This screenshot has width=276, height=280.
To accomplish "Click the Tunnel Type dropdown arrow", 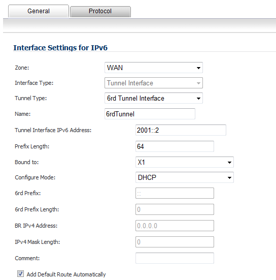I will 198,99.
